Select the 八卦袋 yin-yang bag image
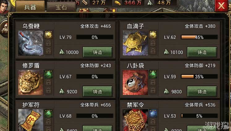Image resolution: width=231 pixels, height=131 pixels. [135, 82]
